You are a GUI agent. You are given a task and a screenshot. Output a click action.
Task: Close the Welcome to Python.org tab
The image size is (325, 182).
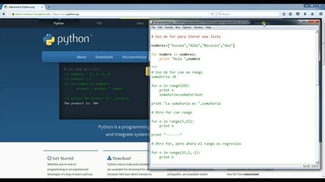click(x=42, y=7)
